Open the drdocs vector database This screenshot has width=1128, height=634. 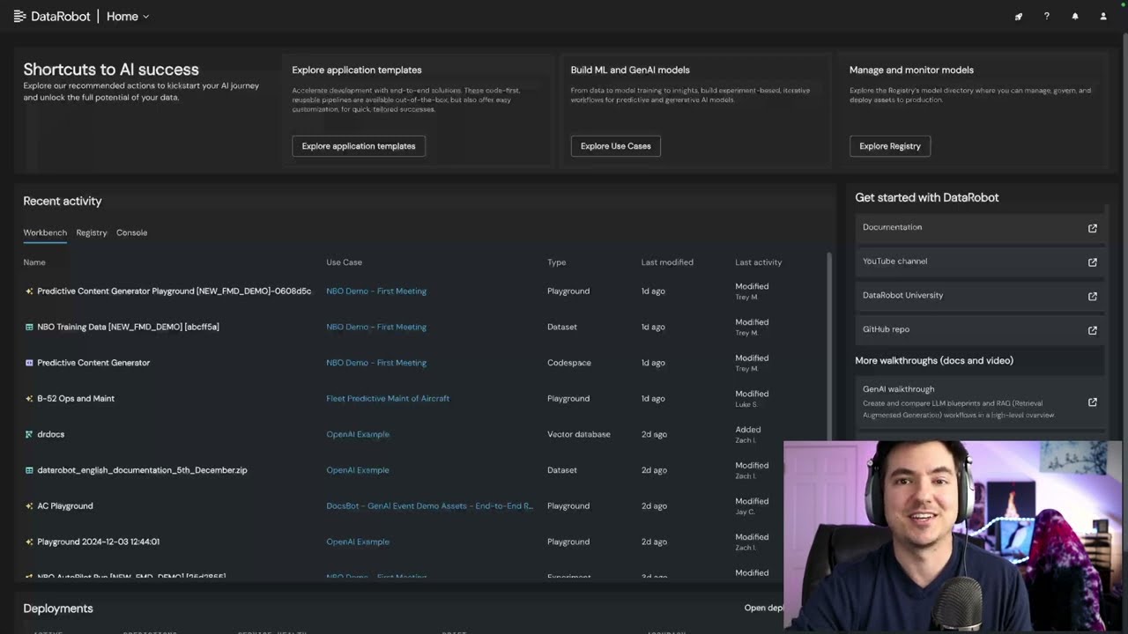[x=50, y=434]
